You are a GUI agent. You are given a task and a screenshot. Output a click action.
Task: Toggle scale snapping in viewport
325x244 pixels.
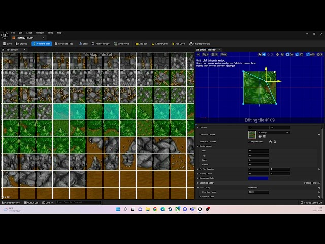tap(308, 54)
